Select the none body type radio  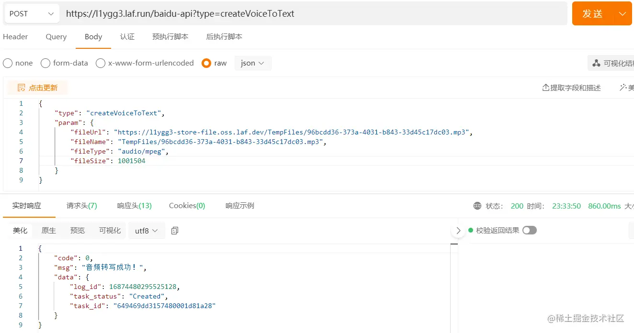click(x=8, y=63)
